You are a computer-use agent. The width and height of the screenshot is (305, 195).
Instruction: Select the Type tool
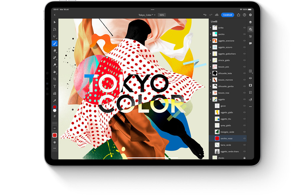point(55,86)
